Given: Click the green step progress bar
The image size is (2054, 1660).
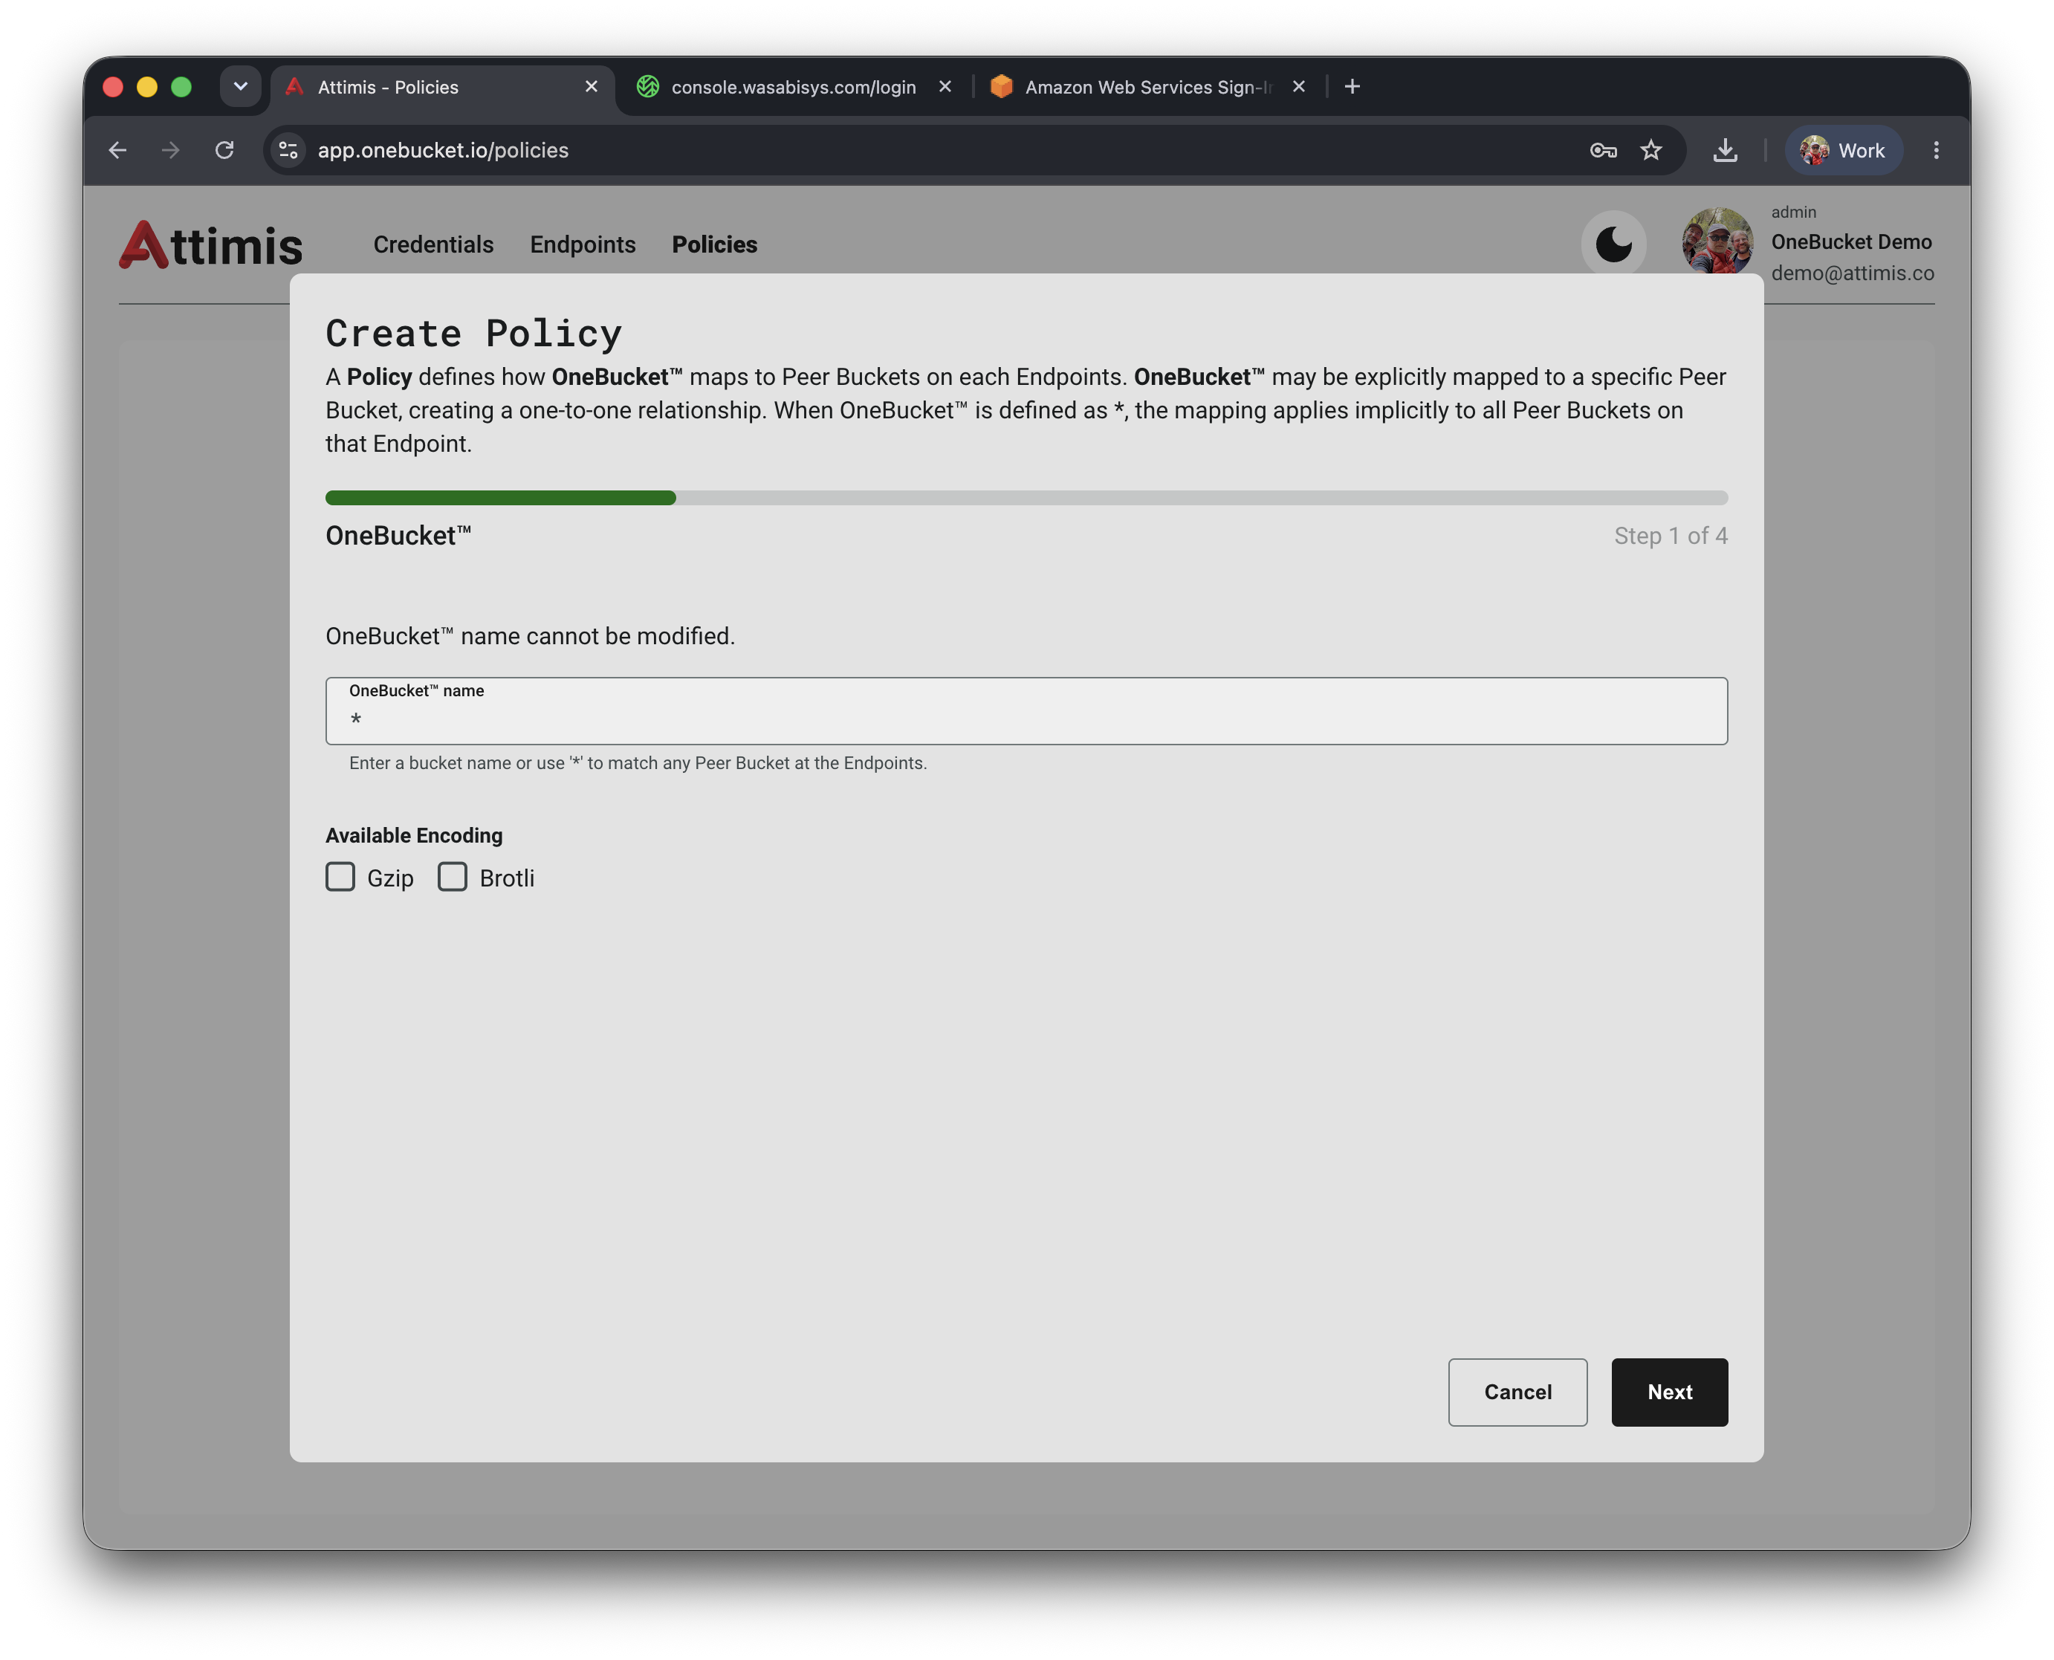Looking at the screenshot, I should point(500,497).
